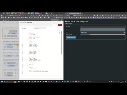Viewport: 127px width, 95px height.
Task: Open the Node-RED hamburger menu
Action: pyautogui.click(x=62, y=20)
